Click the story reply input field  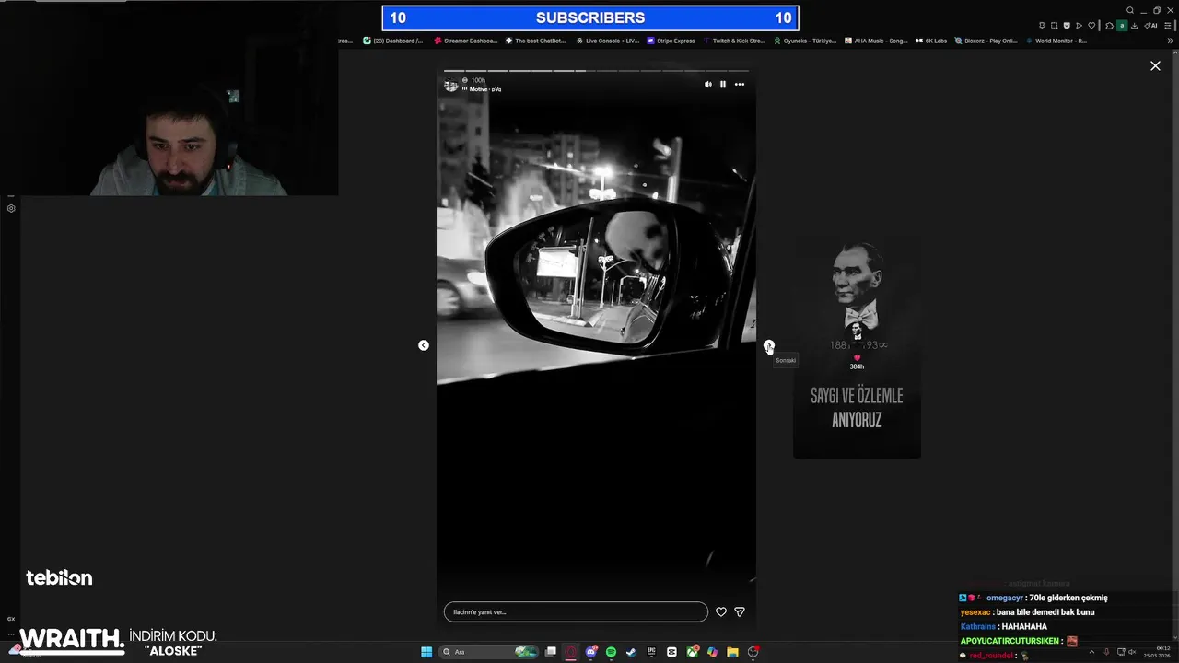pos(576,611)
